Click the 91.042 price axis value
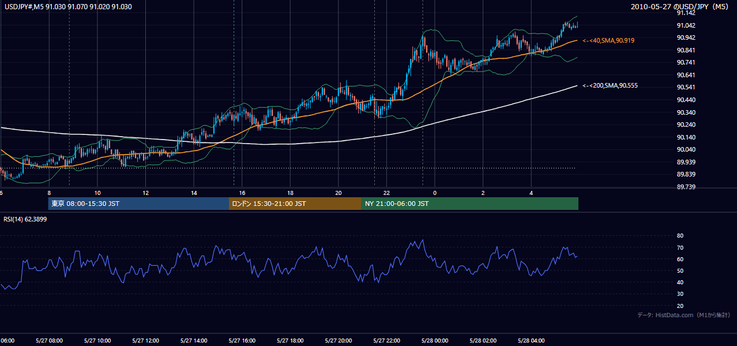Screen dimensions: 737x346 [686, 25]
